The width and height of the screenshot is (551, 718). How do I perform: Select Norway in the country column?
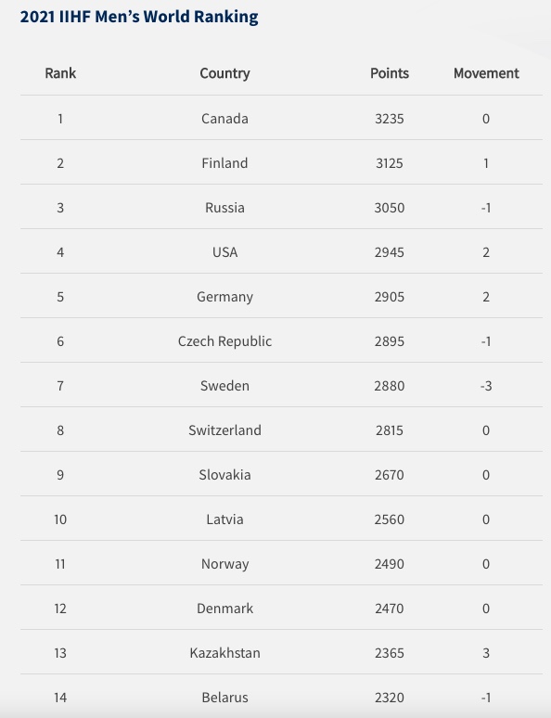pos(224,564)
